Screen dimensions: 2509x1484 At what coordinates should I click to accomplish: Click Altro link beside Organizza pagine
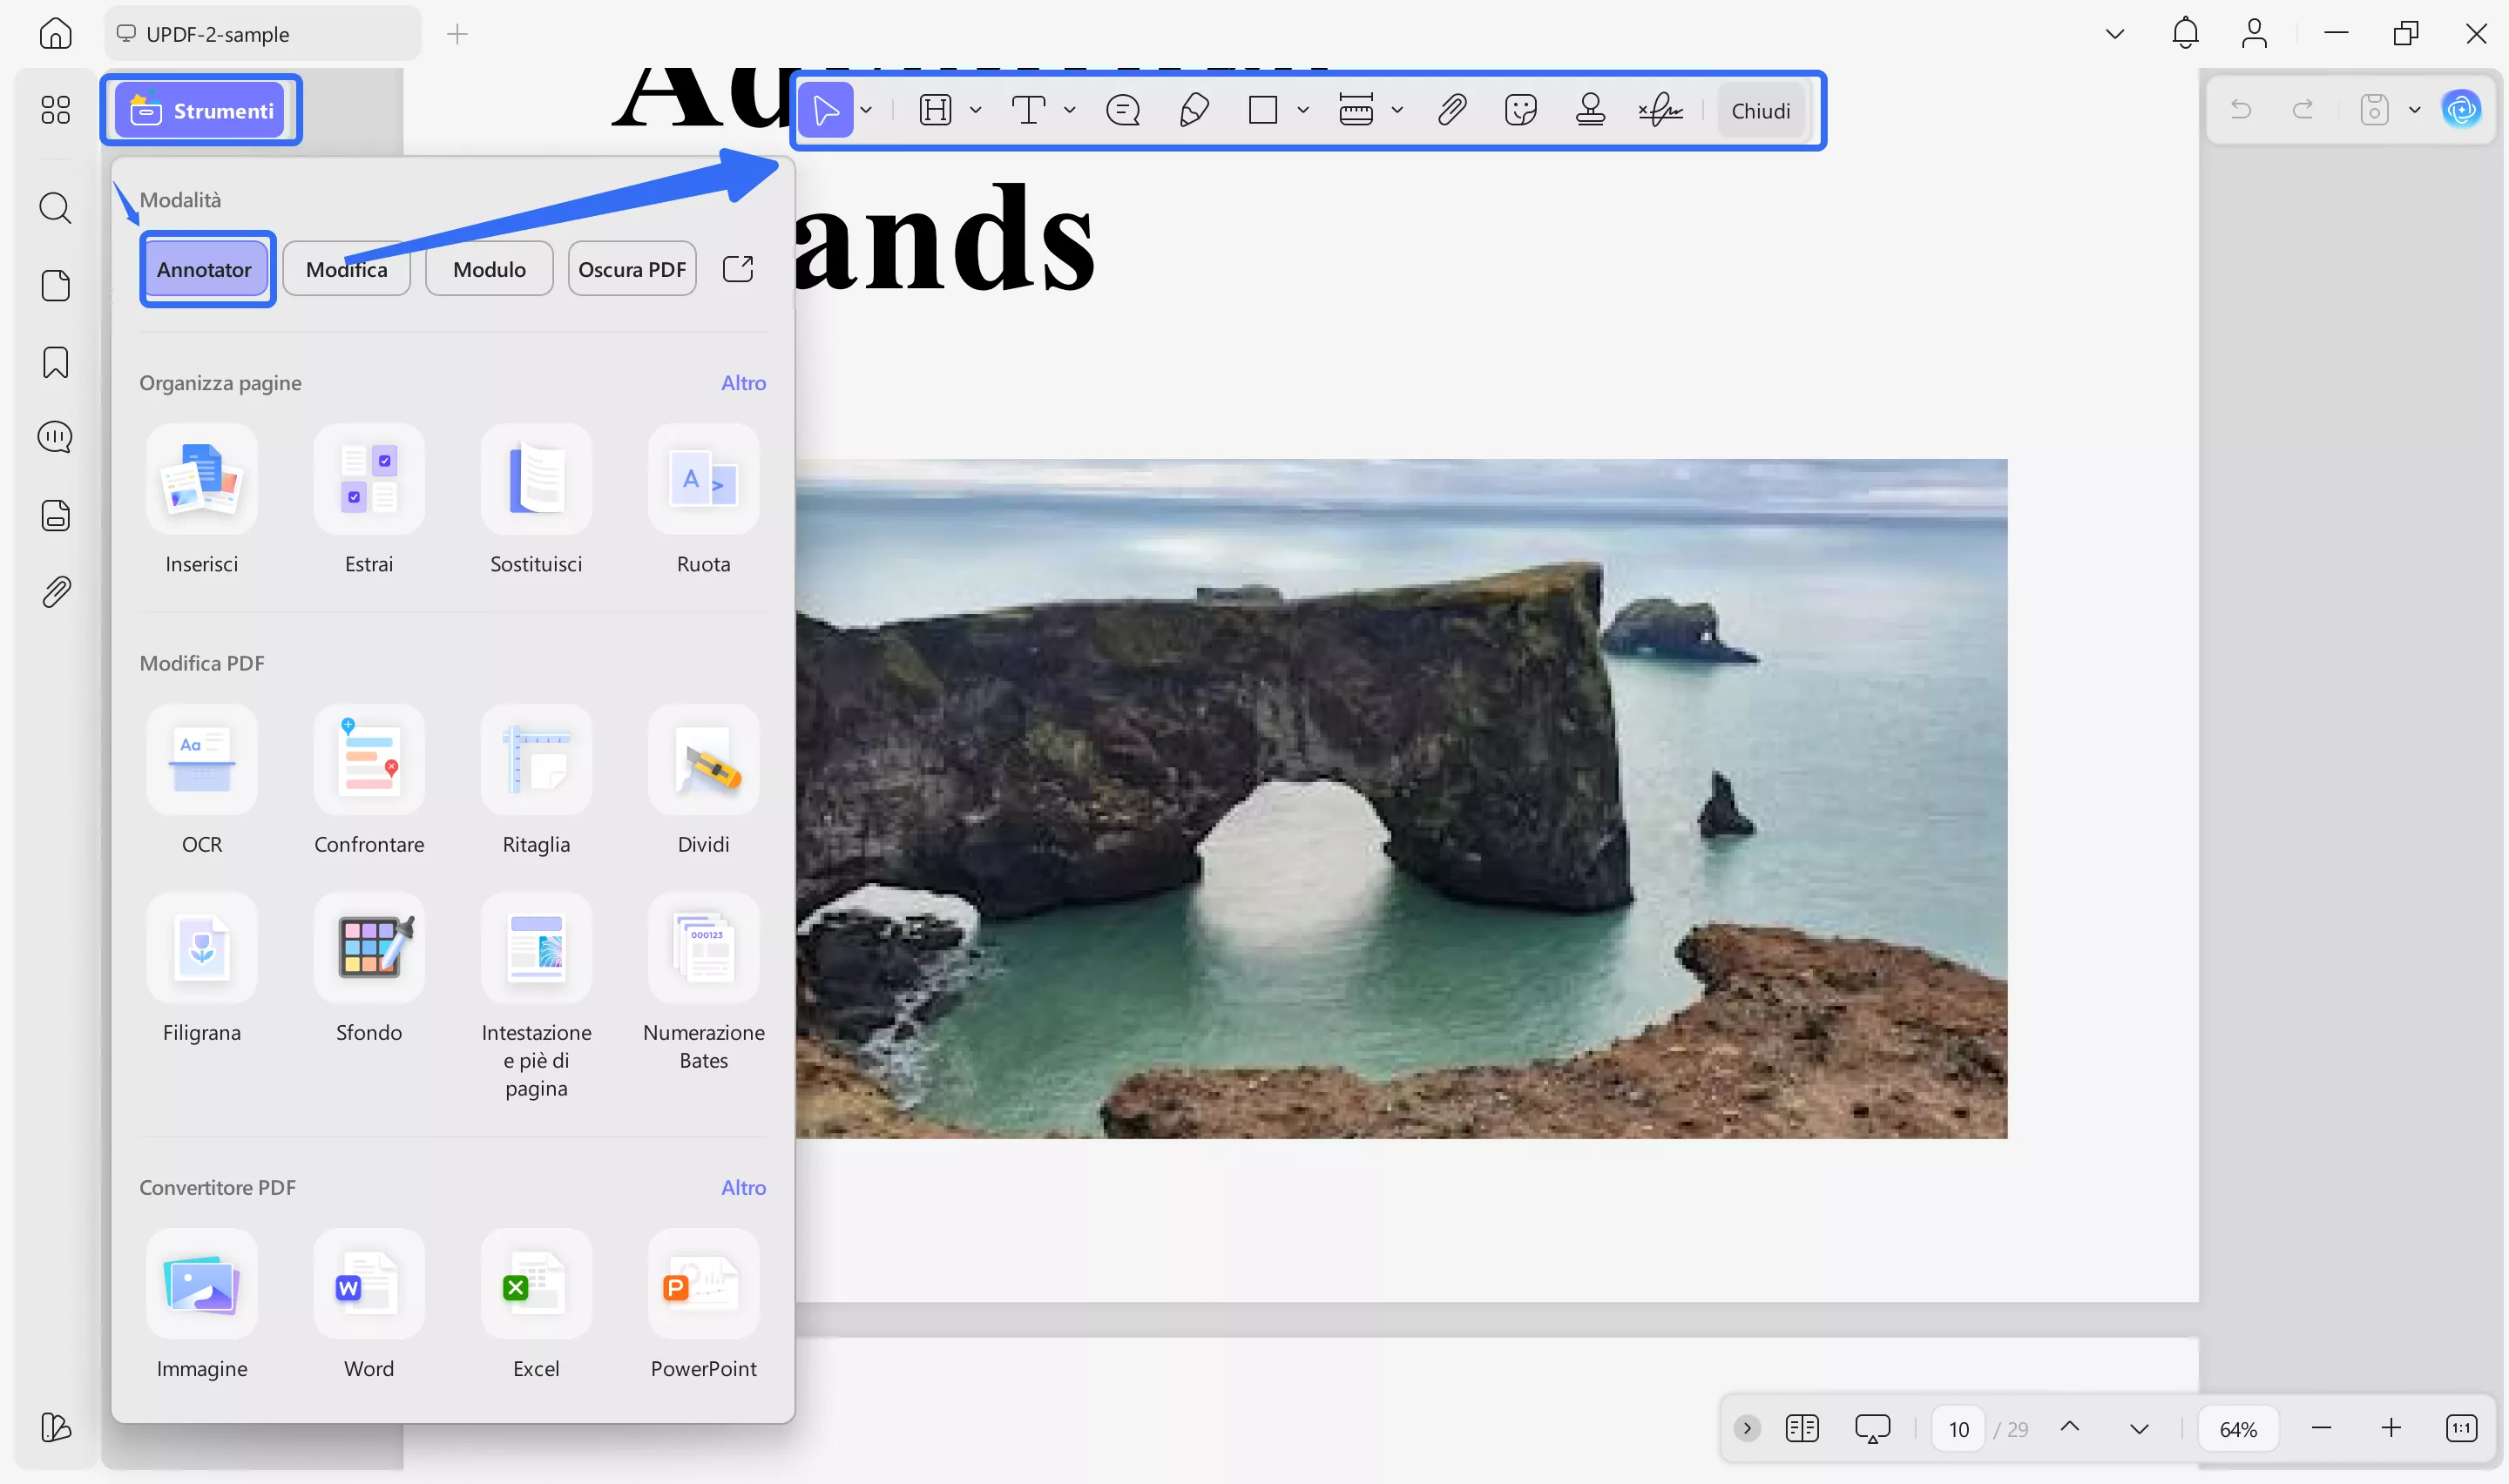(x=743, y=383)
